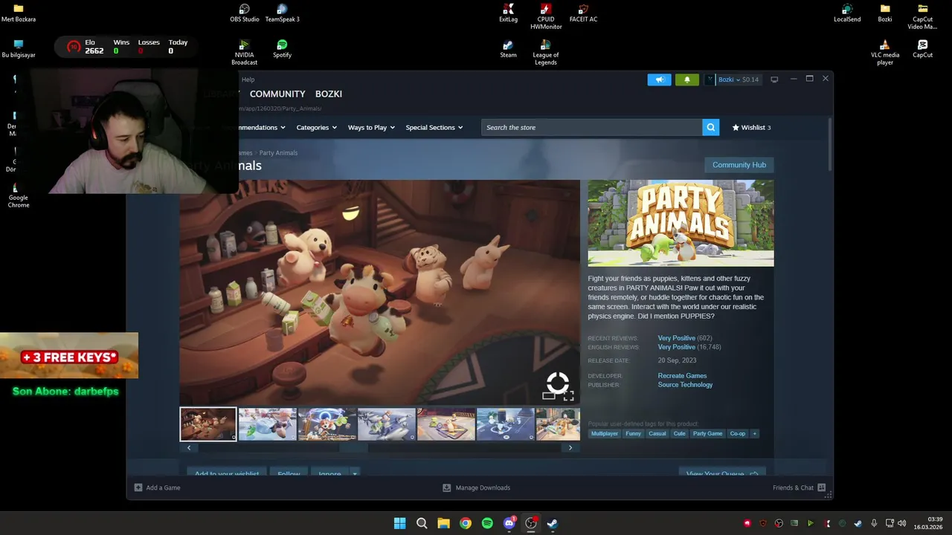This screenshot has width=952, height=535.
Task: Open OBS Studio desktop shortcut
Action: point(244,13)
